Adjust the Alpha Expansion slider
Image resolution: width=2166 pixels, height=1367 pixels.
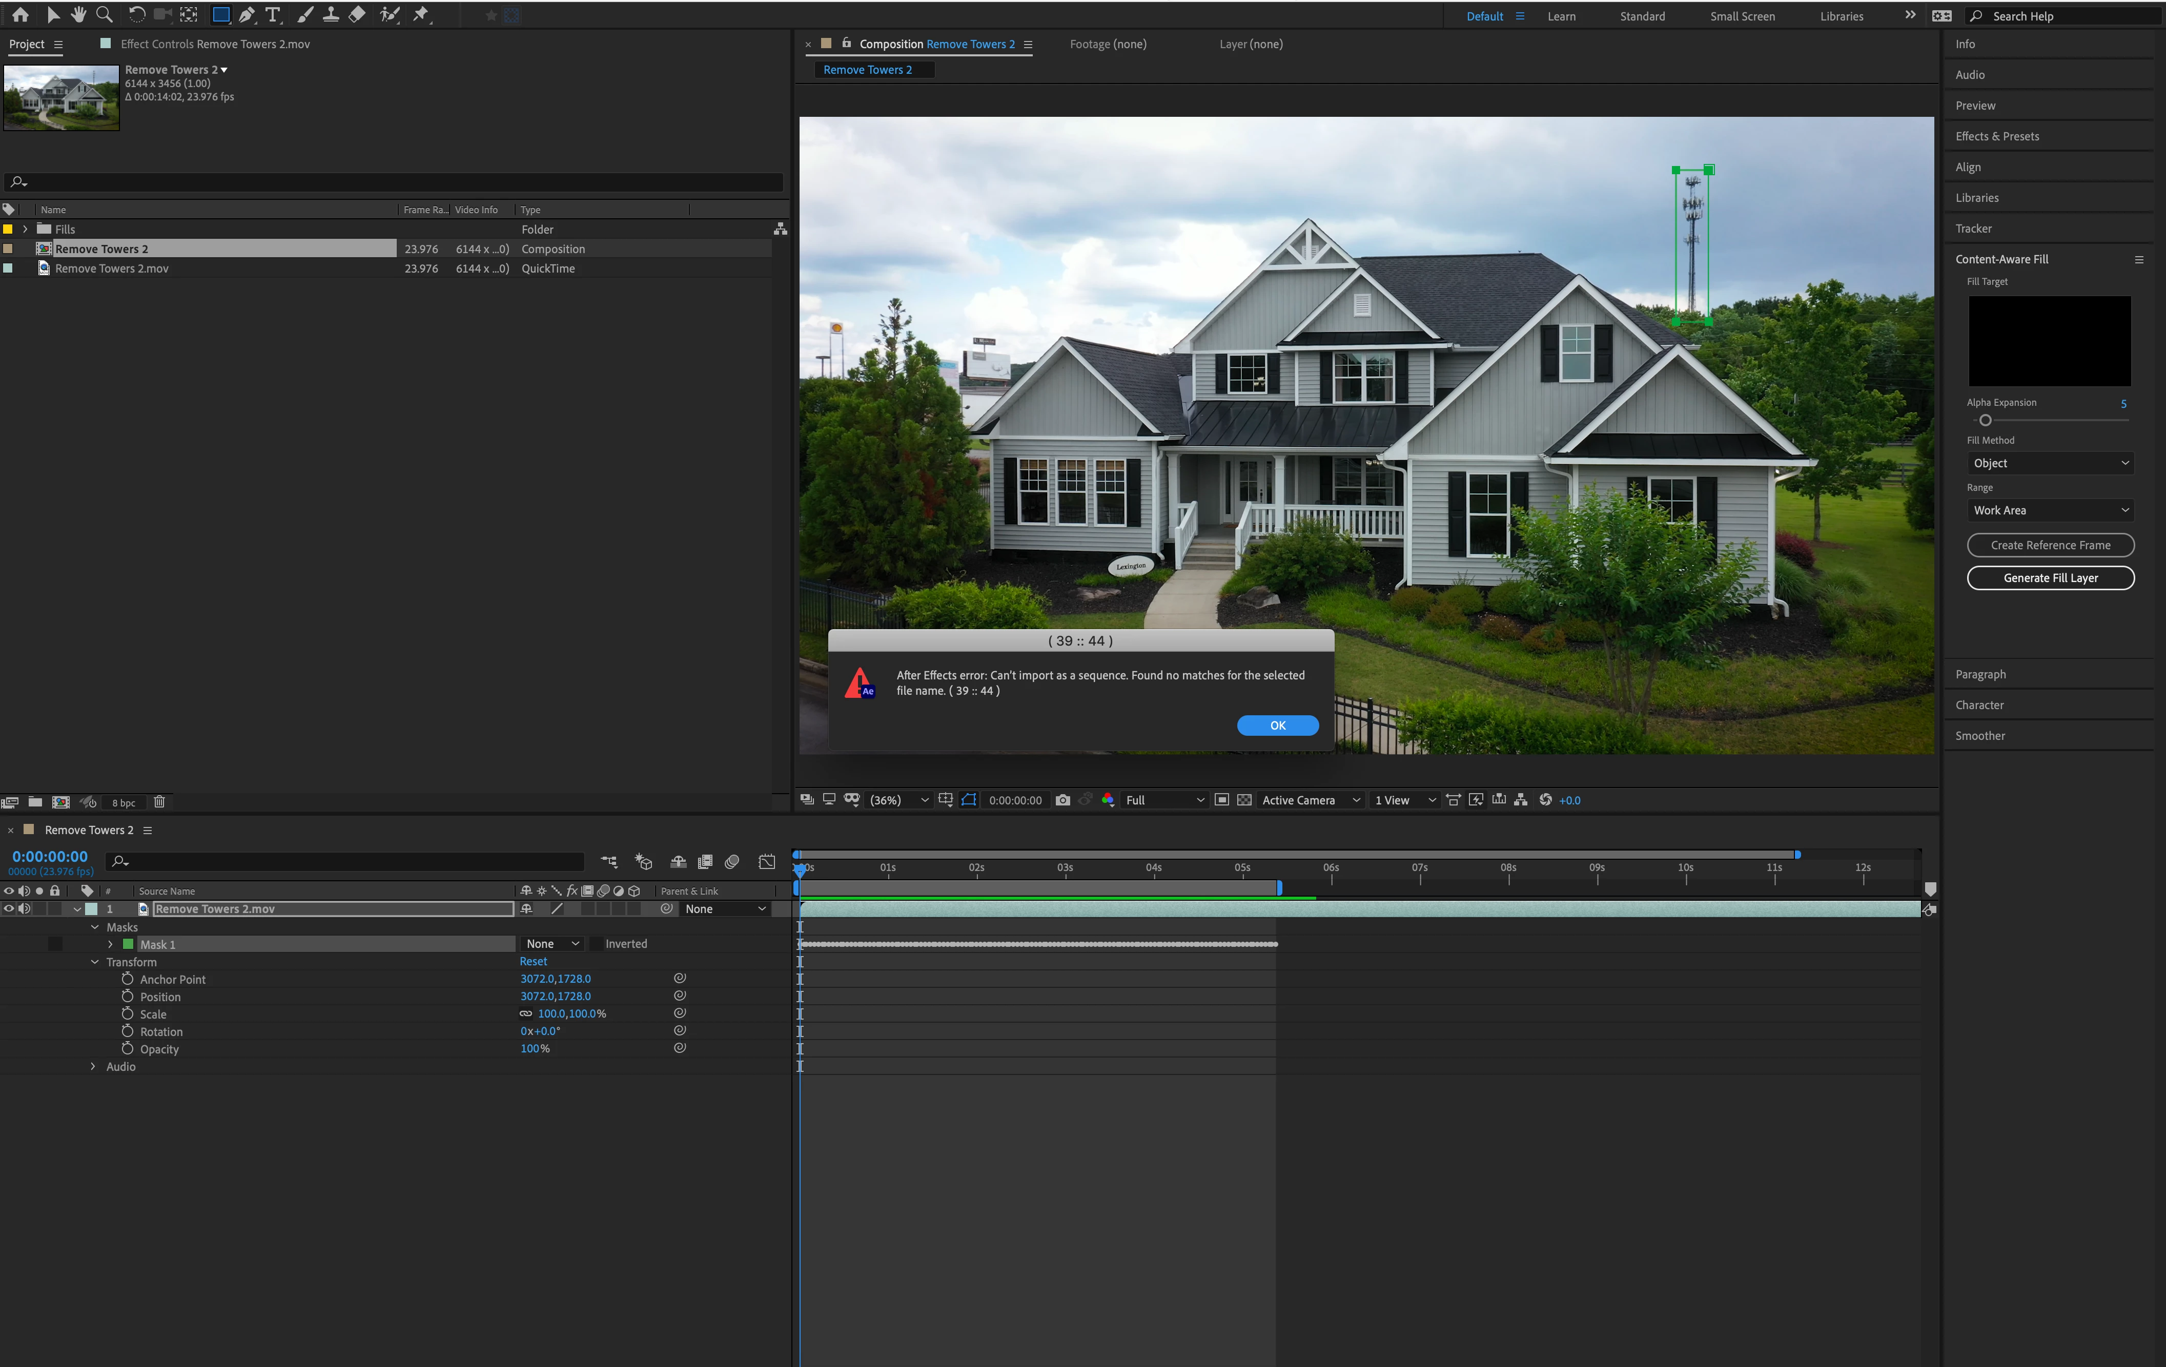click(1984, 420)
